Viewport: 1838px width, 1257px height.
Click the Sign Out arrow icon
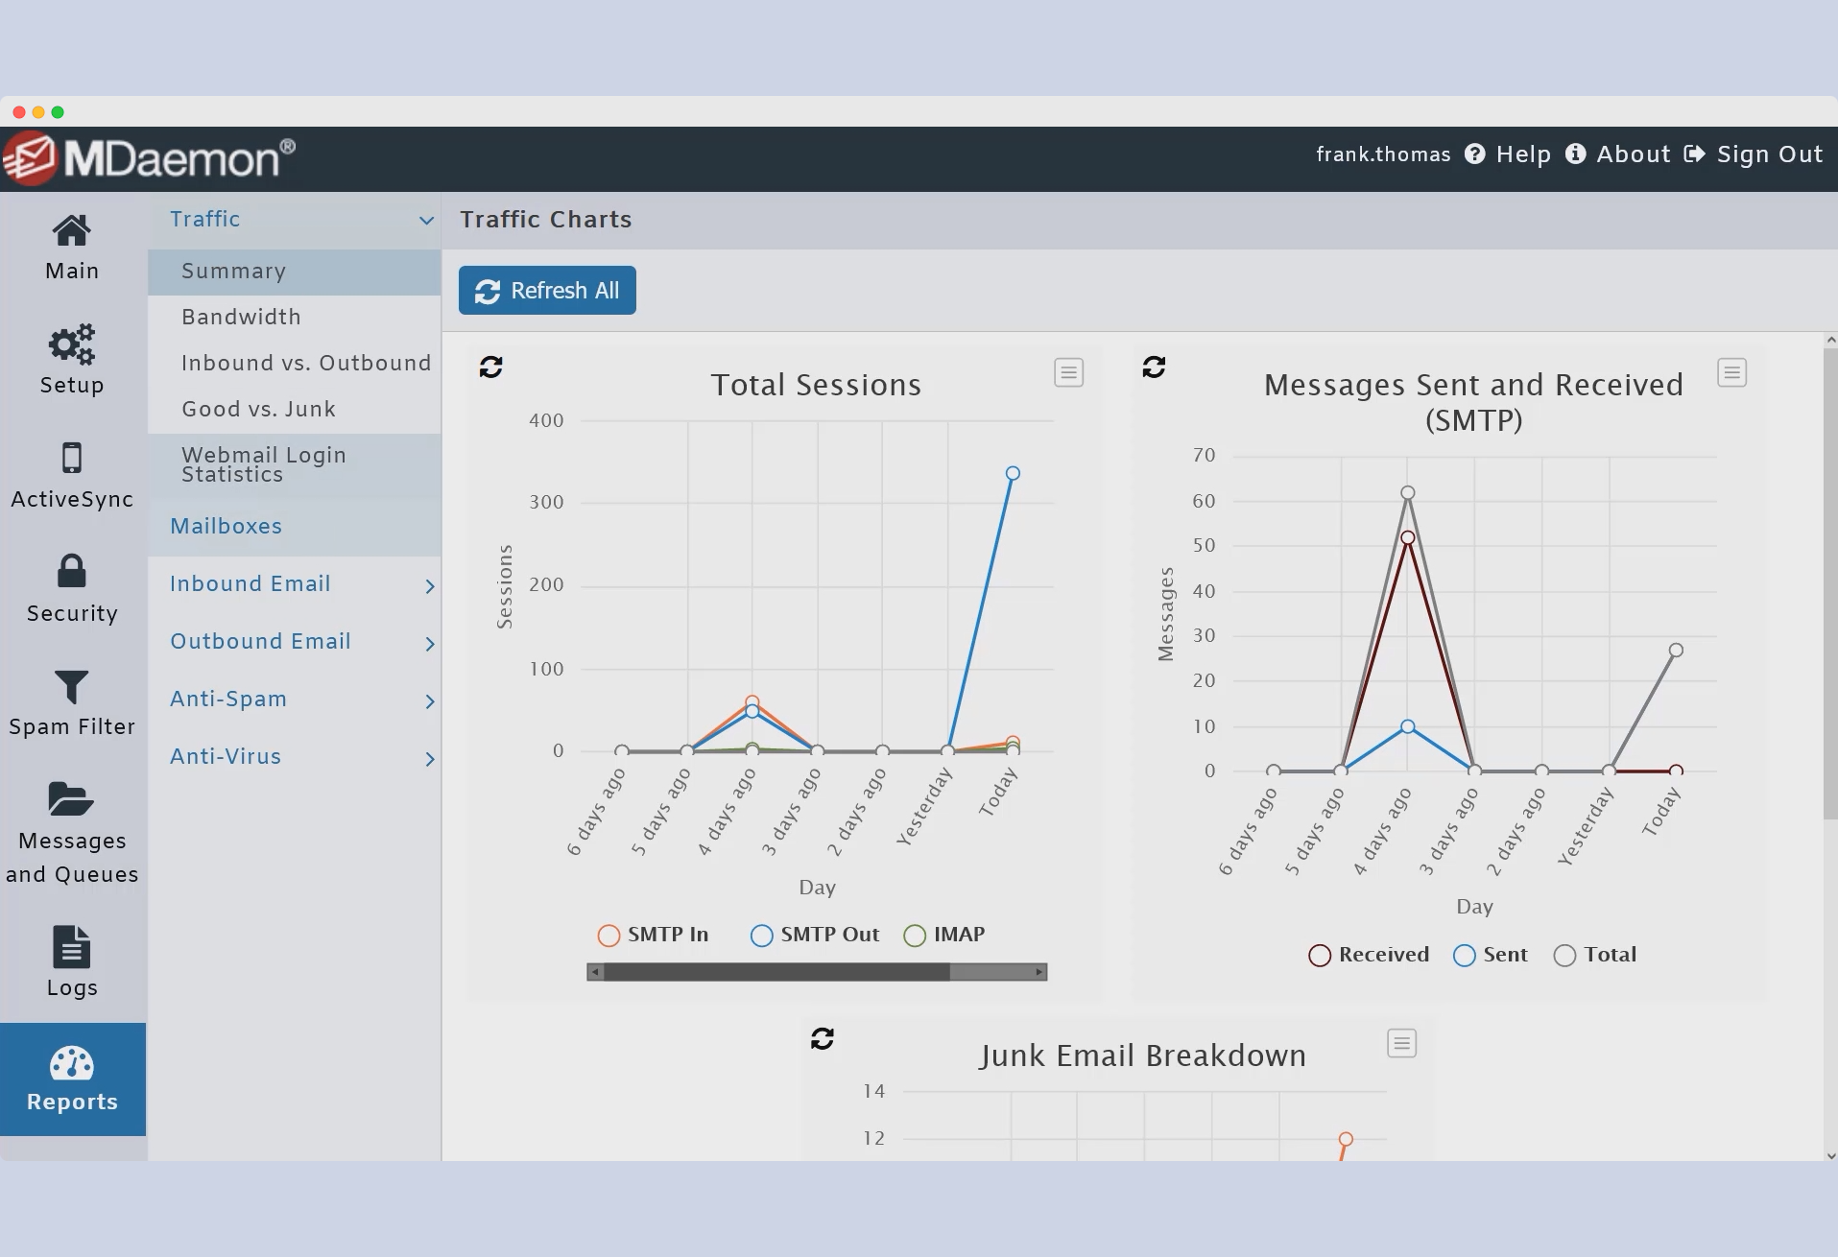pos(1695,154)
